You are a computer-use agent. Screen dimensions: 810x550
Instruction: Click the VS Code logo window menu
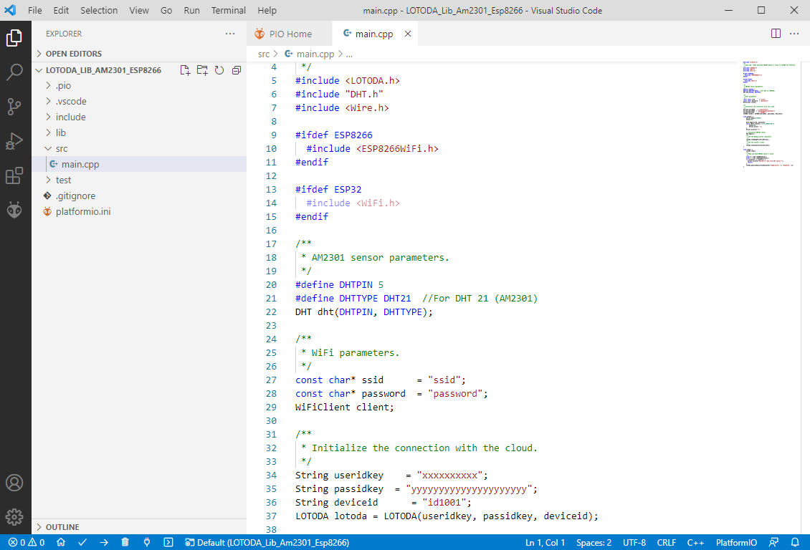(10, 10)
